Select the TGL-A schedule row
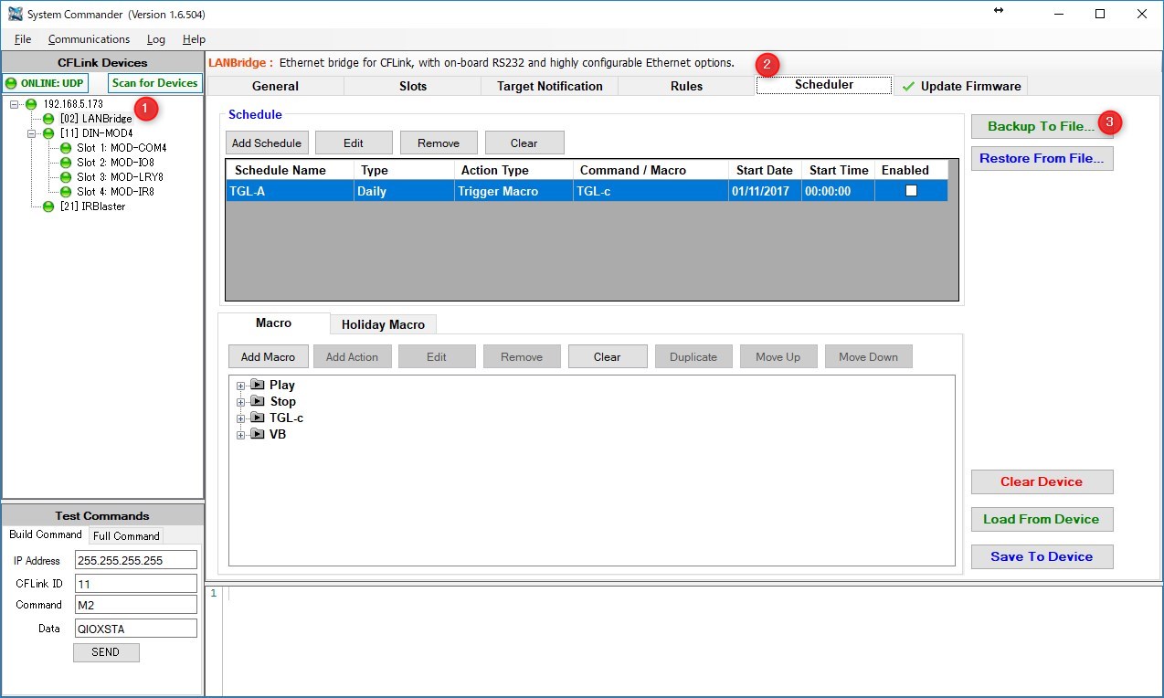1164x698 pixels. click(587, 191)
